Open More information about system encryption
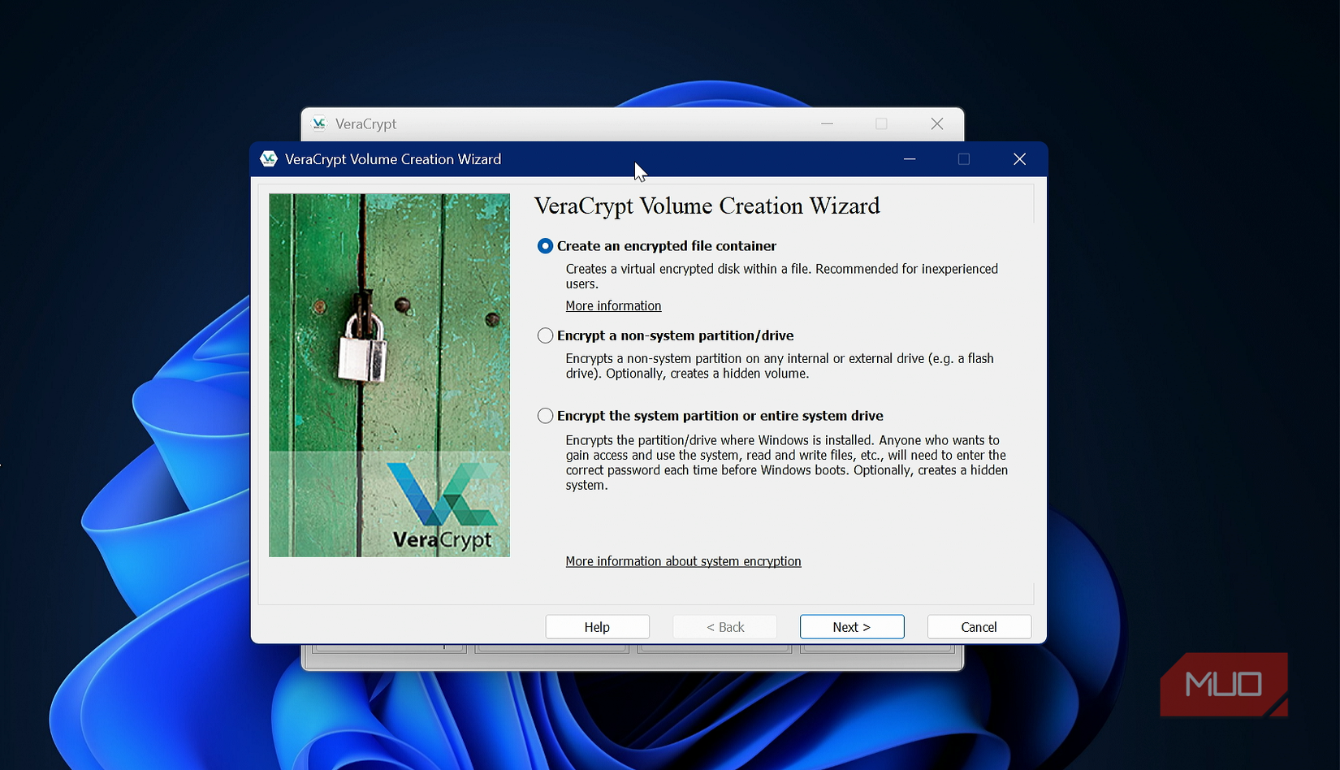 [x=682, y=561]
